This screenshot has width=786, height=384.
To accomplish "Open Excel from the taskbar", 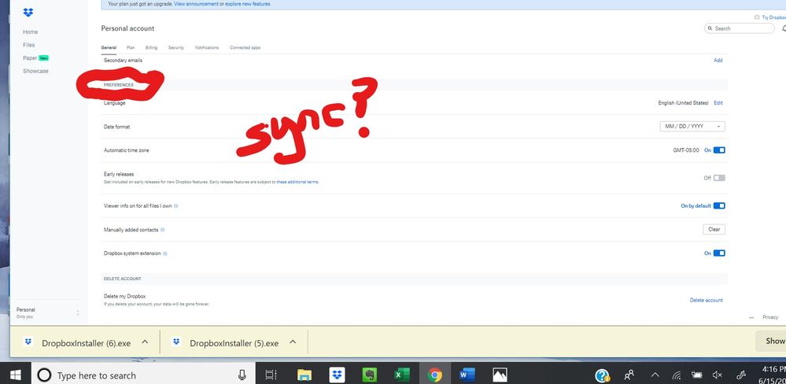I will (x=400, y=375).
